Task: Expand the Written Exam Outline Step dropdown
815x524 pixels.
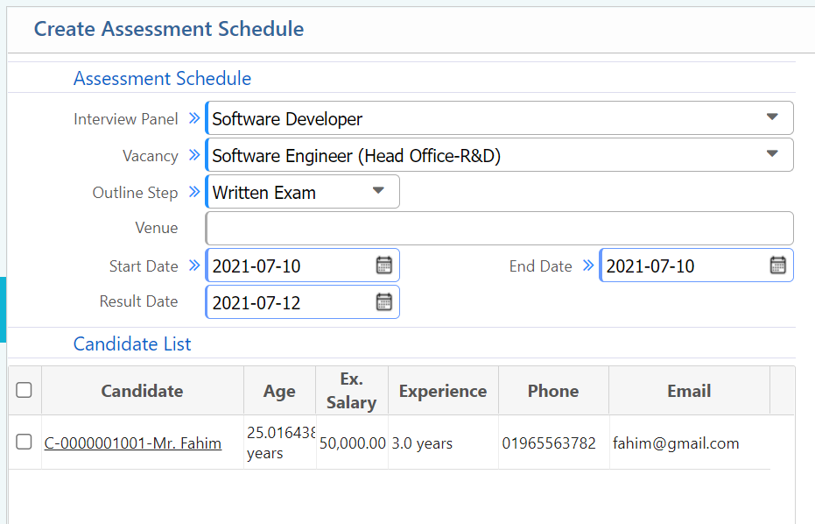Action: 377,192
